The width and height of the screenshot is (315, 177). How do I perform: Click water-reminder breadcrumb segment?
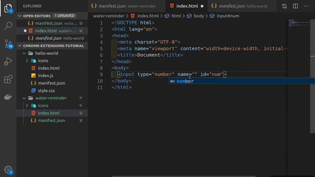pyautogui.click(x=109, y=16)
